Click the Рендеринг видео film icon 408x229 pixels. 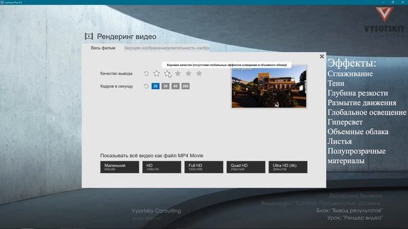89,36
